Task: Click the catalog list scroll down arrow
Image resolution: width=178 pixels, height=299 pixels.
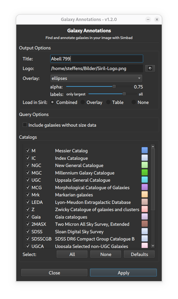Action: pos(153,246)
